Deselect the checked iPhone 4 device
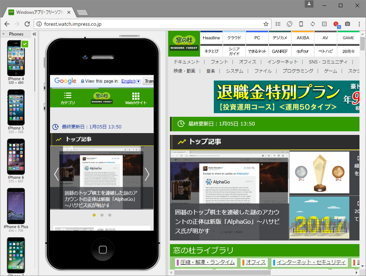Image resolution: width=366 pixels, height=276 pixels. pos(25,44)
